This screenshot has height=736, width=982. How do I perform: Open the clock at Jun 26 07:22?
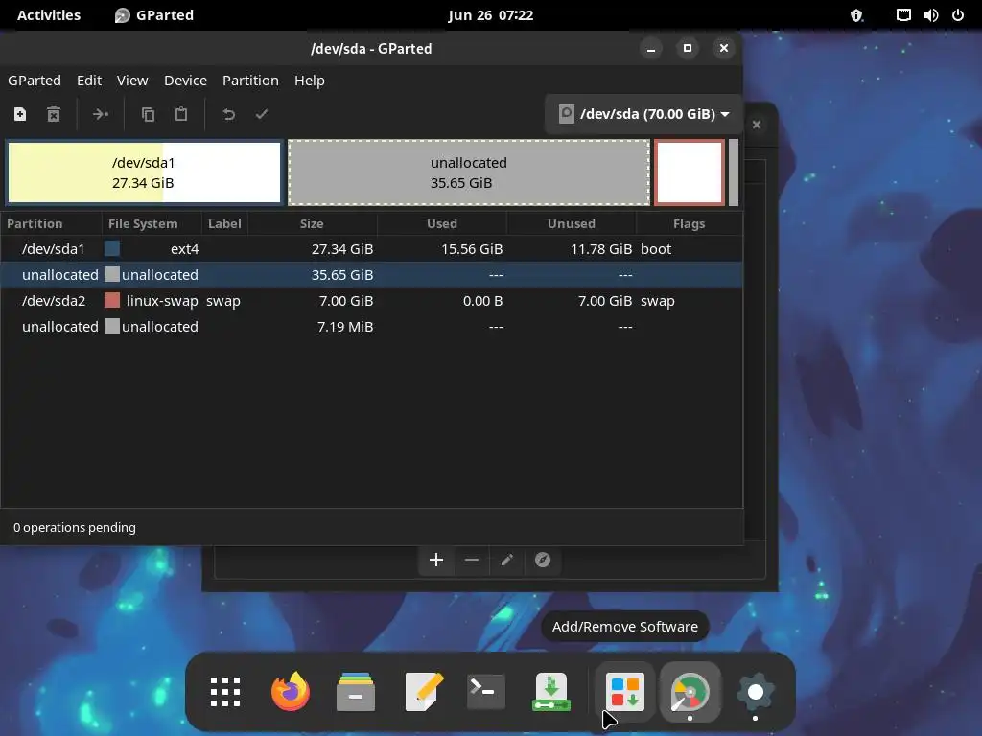490,15
